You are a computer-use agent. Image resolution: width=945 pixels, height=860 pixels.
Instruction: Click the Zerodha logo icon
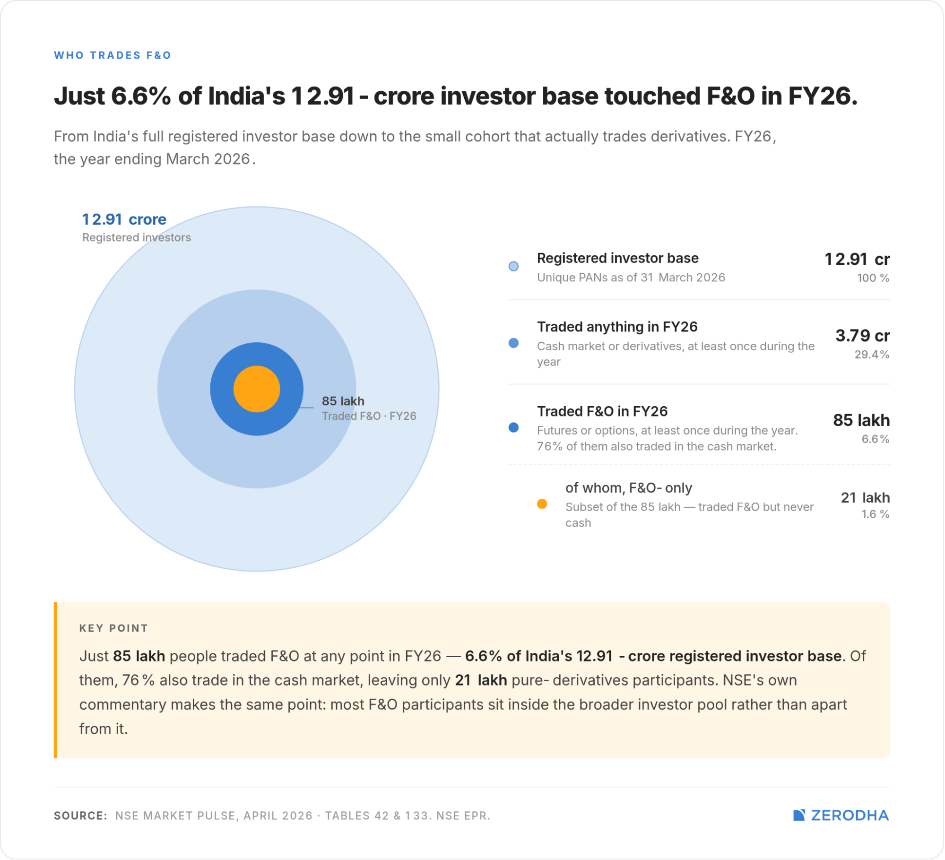(x=798, y=815)
